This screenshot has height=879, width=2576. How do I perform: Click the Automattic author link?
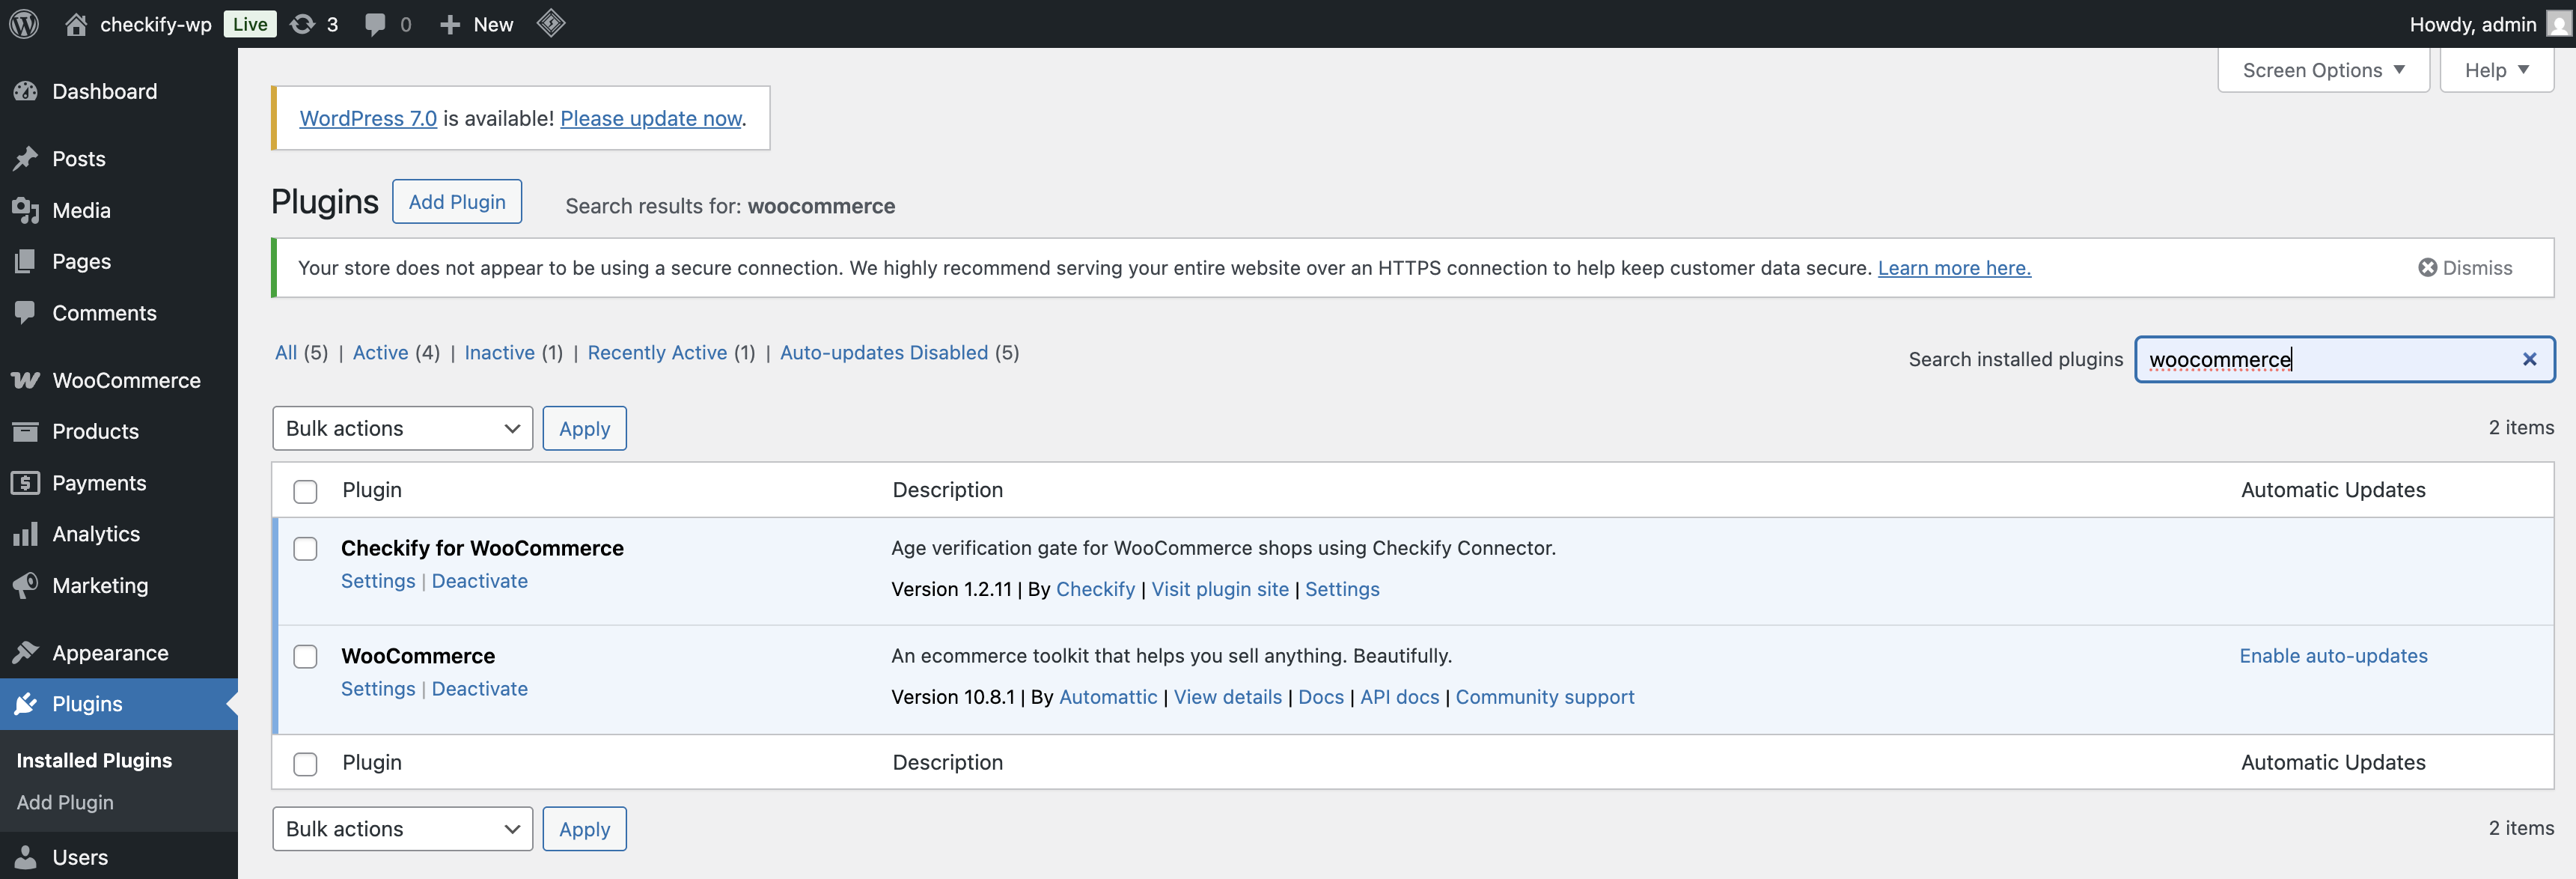click(x=1108, y=697)
